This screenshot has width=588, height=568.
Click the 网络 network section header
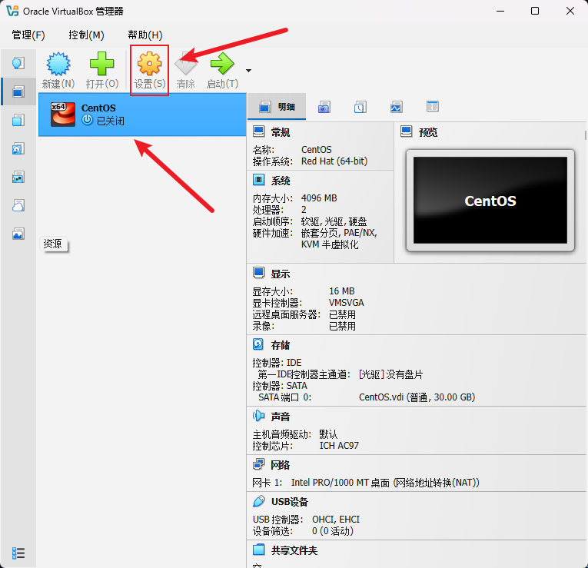(280, 465)
